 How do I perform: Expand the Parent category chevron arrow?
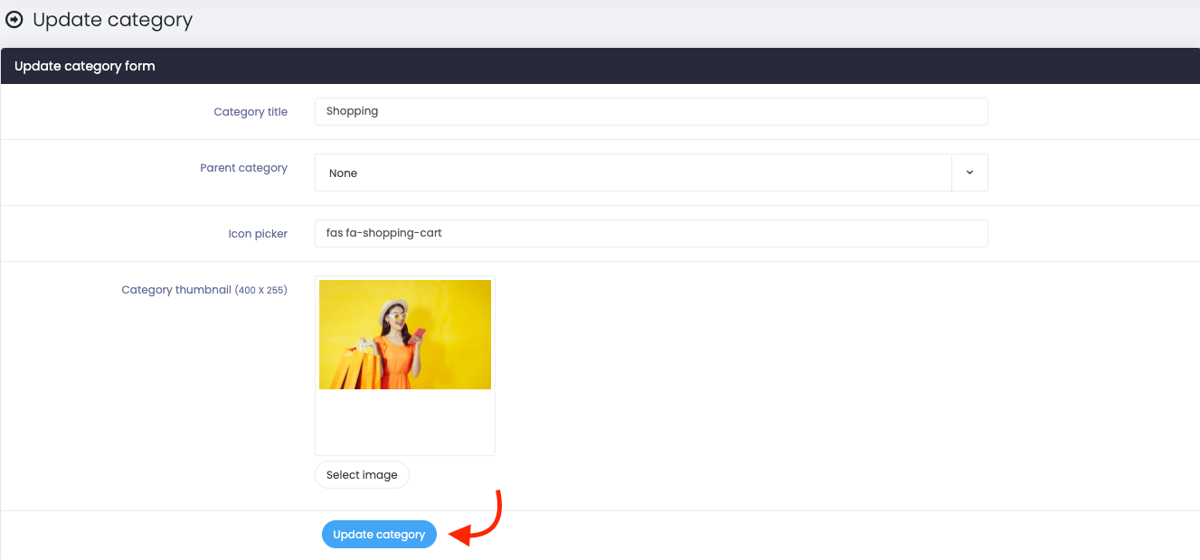pos(969,173)
